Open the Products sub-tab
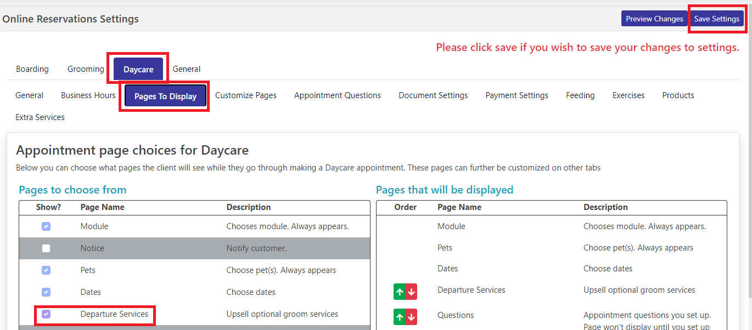 point(678,95)
